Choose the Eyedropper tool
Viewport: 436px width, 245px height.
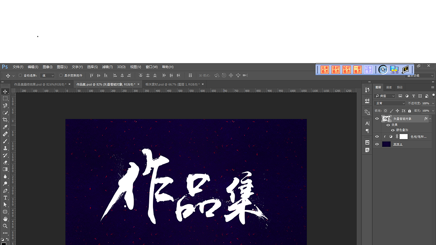[5, 127]
